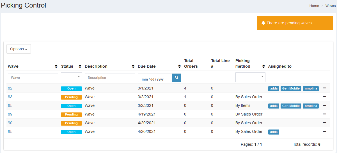The width and height of the screenshot is (337, 153).
Task: Click the Pending status badge for wave 89
Action: (x=71, y=114)
